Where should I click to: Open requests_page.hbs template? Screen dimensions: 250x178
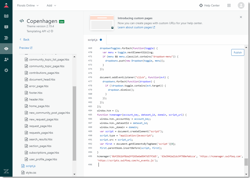(41, 133)
